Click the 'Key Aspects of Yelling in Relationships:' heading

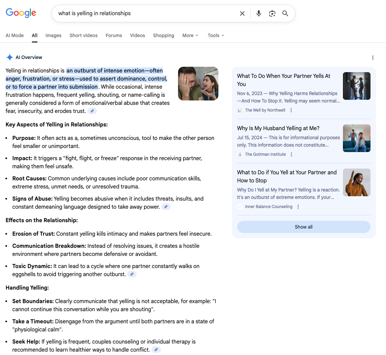coord(57,125)
